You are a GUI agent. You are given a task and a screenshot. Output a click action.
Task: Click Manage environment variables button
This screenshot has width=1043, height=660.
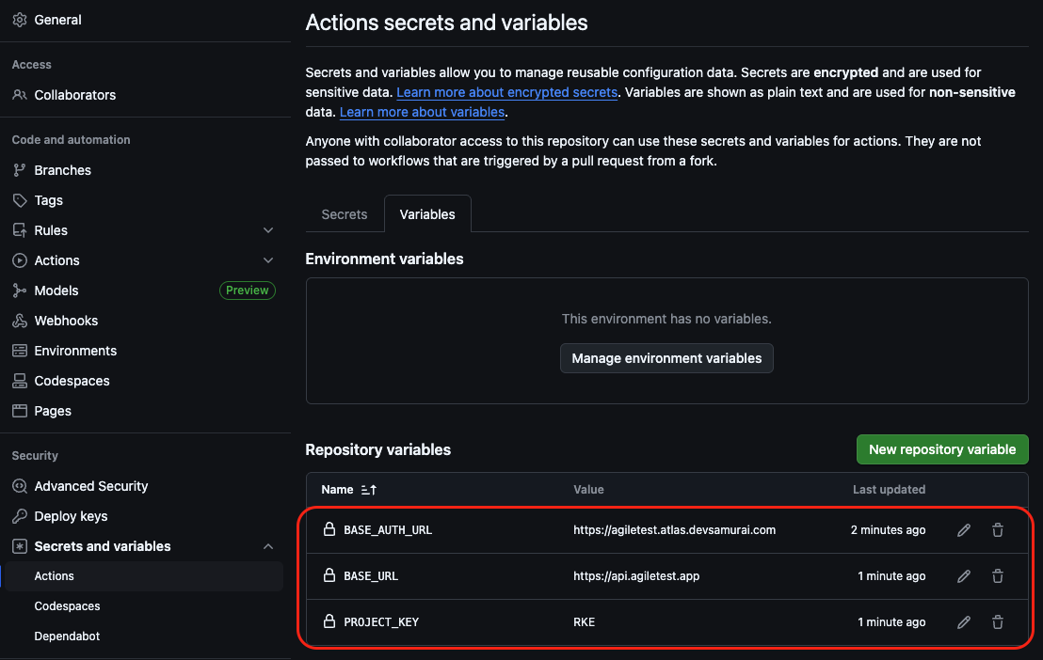(x=666, y=358)
